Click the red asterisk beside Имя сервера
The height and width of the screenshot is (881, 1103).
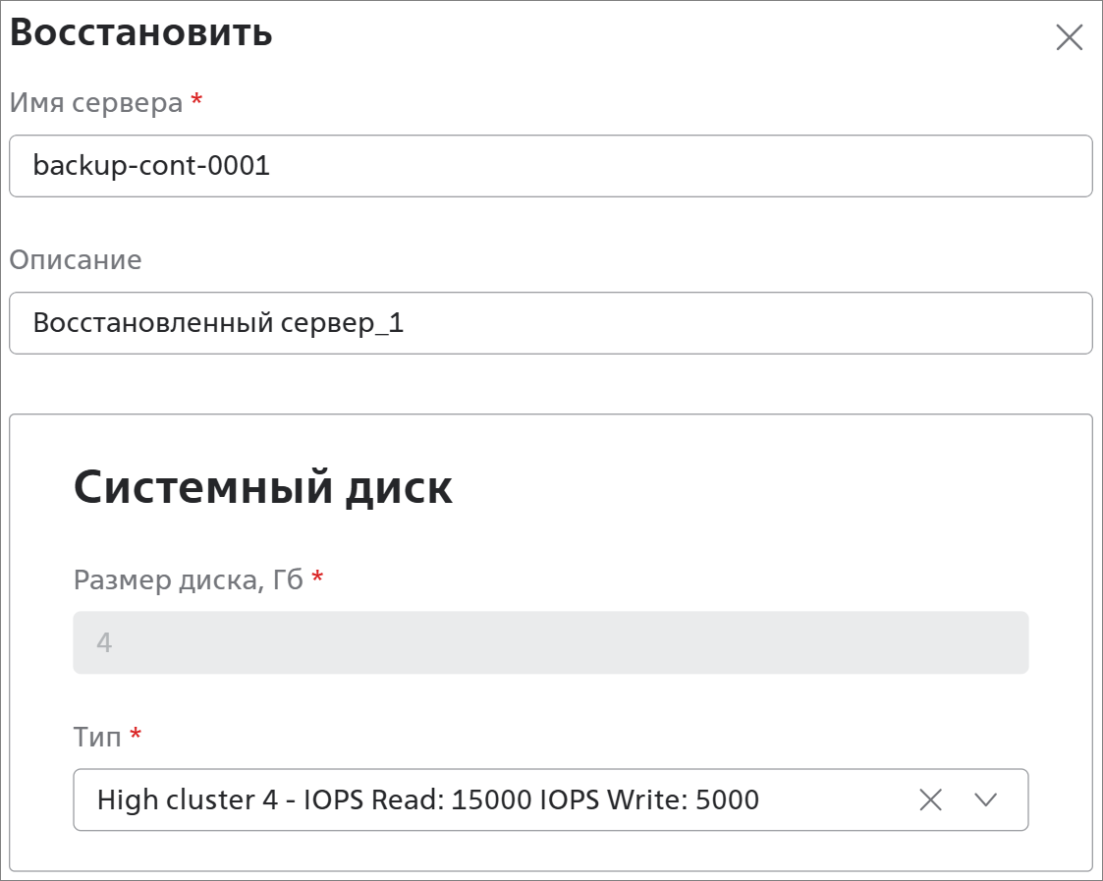(x=196, y=100)
